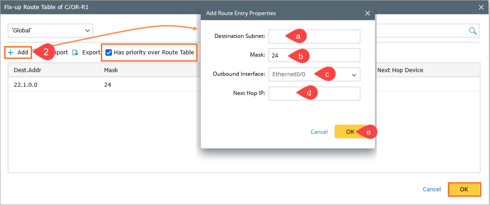This screenshot has height=205, width=490.
Task: Click the Export label in the toolbar
Action: pos(91,53)
